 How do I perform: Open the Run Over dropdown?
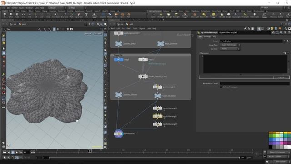click(x=230, y=49)
